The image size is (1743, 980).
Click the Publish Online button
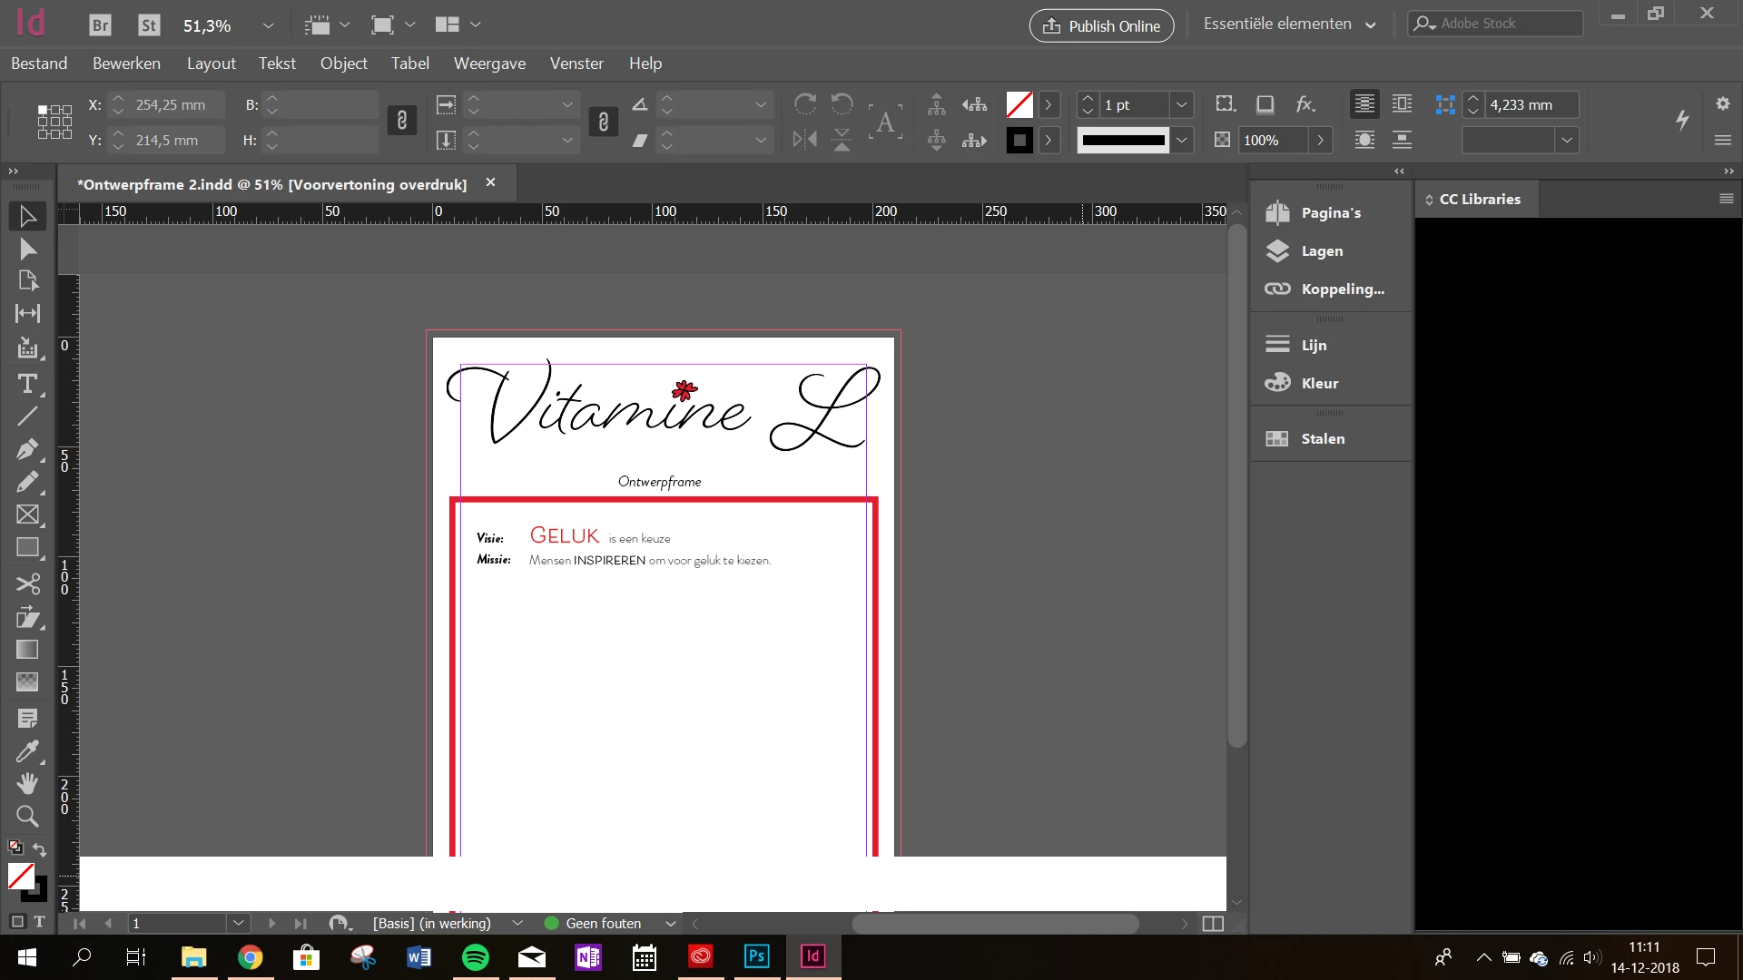(1101, 25)
